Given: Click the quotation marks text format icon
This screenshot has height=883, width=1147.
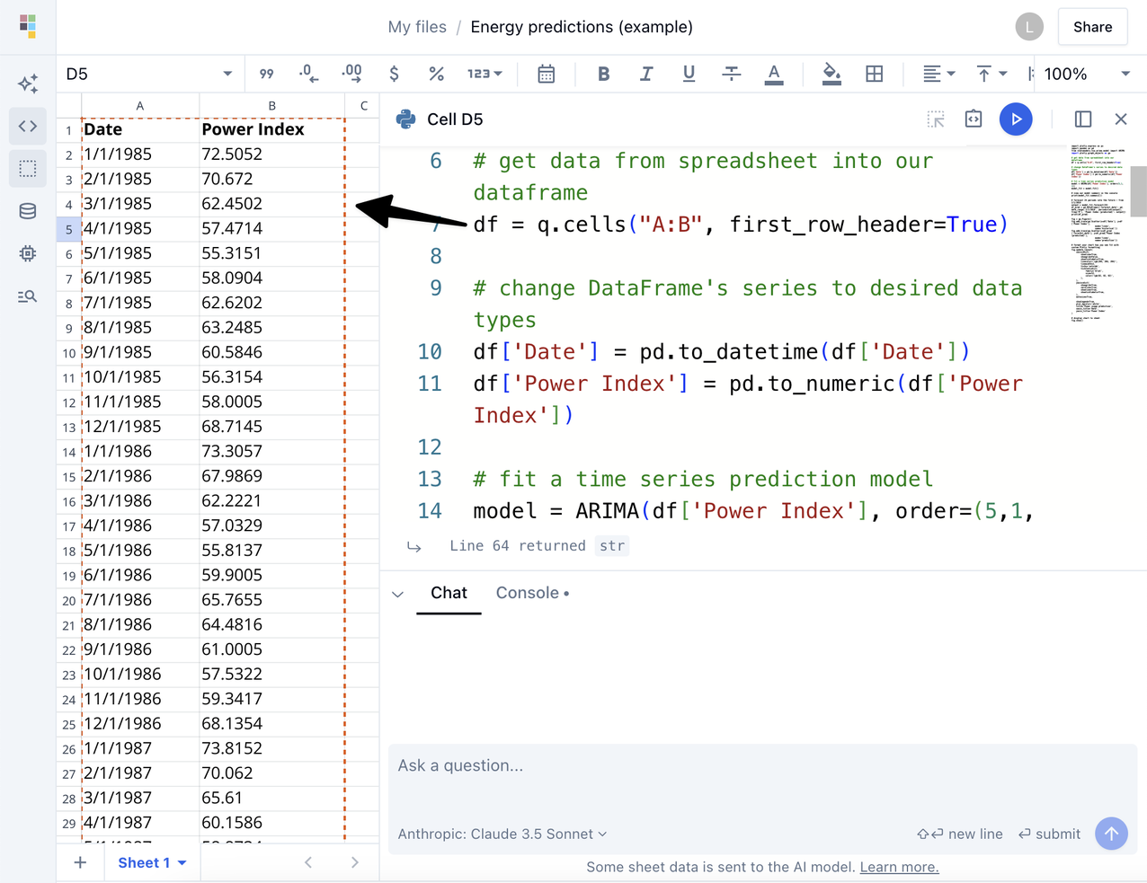Looking at the screenshot, I should (x=266, y=74).
